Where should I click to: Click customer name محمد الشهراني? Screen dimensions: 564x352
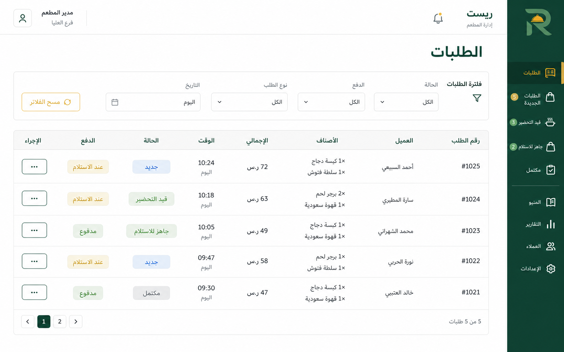395,231
